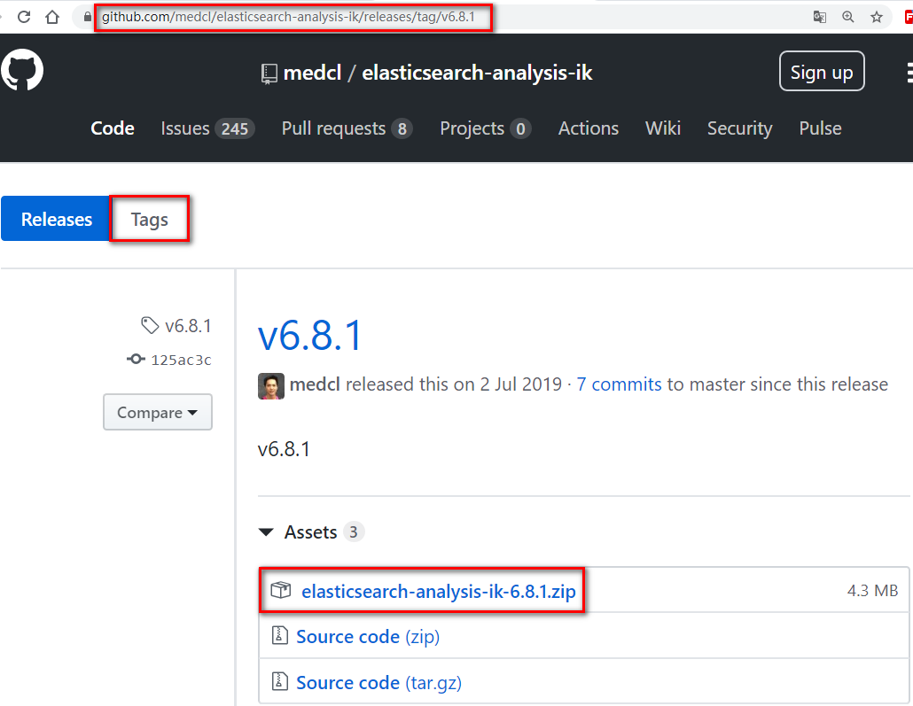This screenshot has height=706, width=913.
Task: Open the hamburger menu icon at header right
Action: (909, 73)
